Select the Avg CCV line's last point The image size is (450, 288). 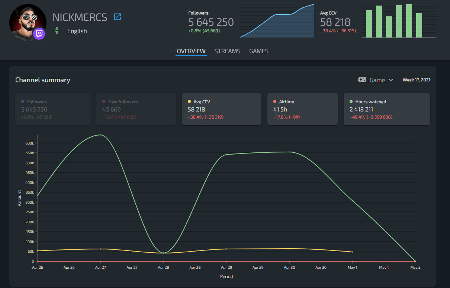tap(353, 252)
